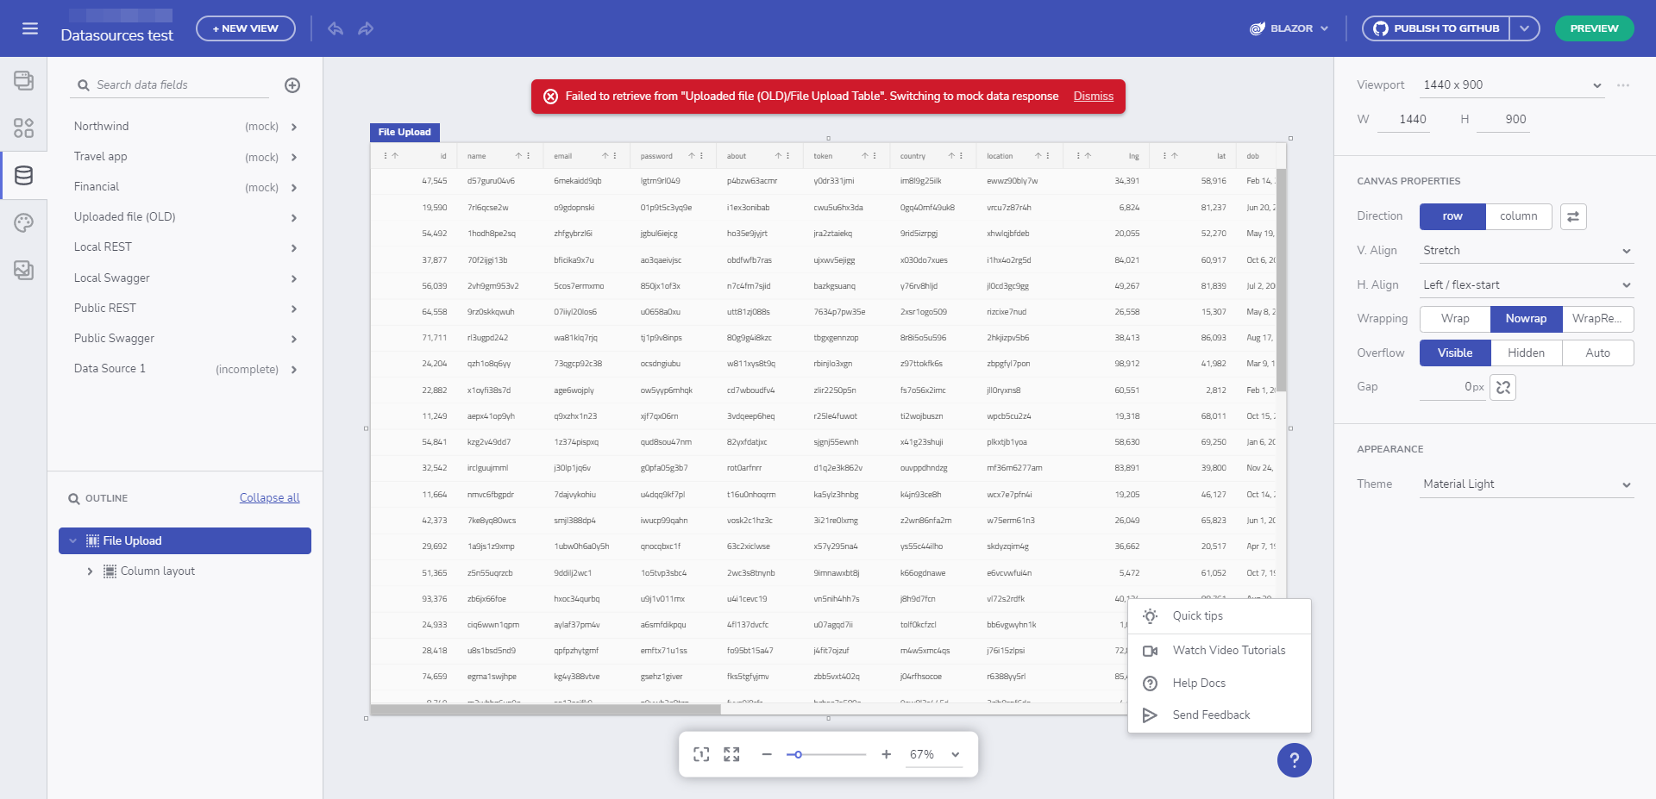Dismiss the error notification
Image resolution: width=1656 pixels, height=799 pixels.
(1093, 97)
